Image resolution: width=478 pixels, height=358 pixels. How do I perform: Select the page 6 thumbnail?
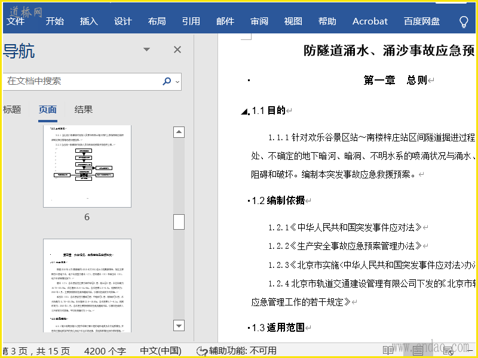[x=87, y=166]
